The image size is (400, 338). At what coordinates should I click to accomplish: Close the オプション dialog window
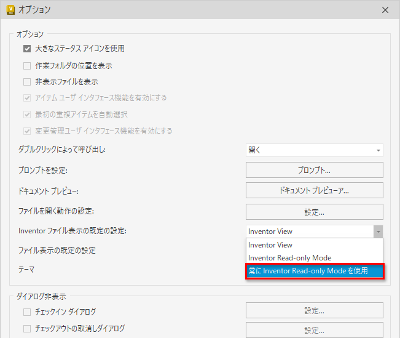click(385, 10)
